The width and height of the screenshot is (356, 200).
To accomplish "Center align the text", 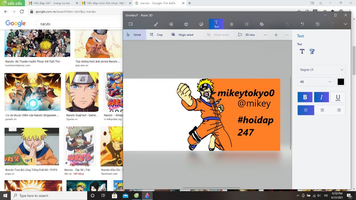I will (322, 110).
